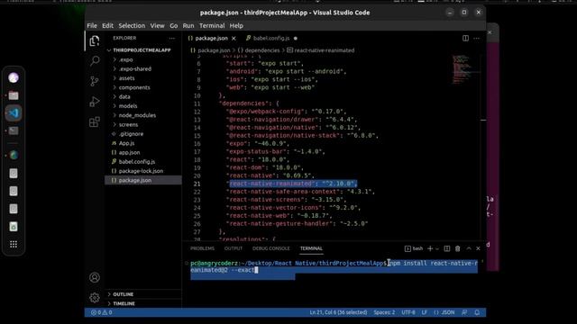Open the new terminal launch profile dropdown

point(436,248)
